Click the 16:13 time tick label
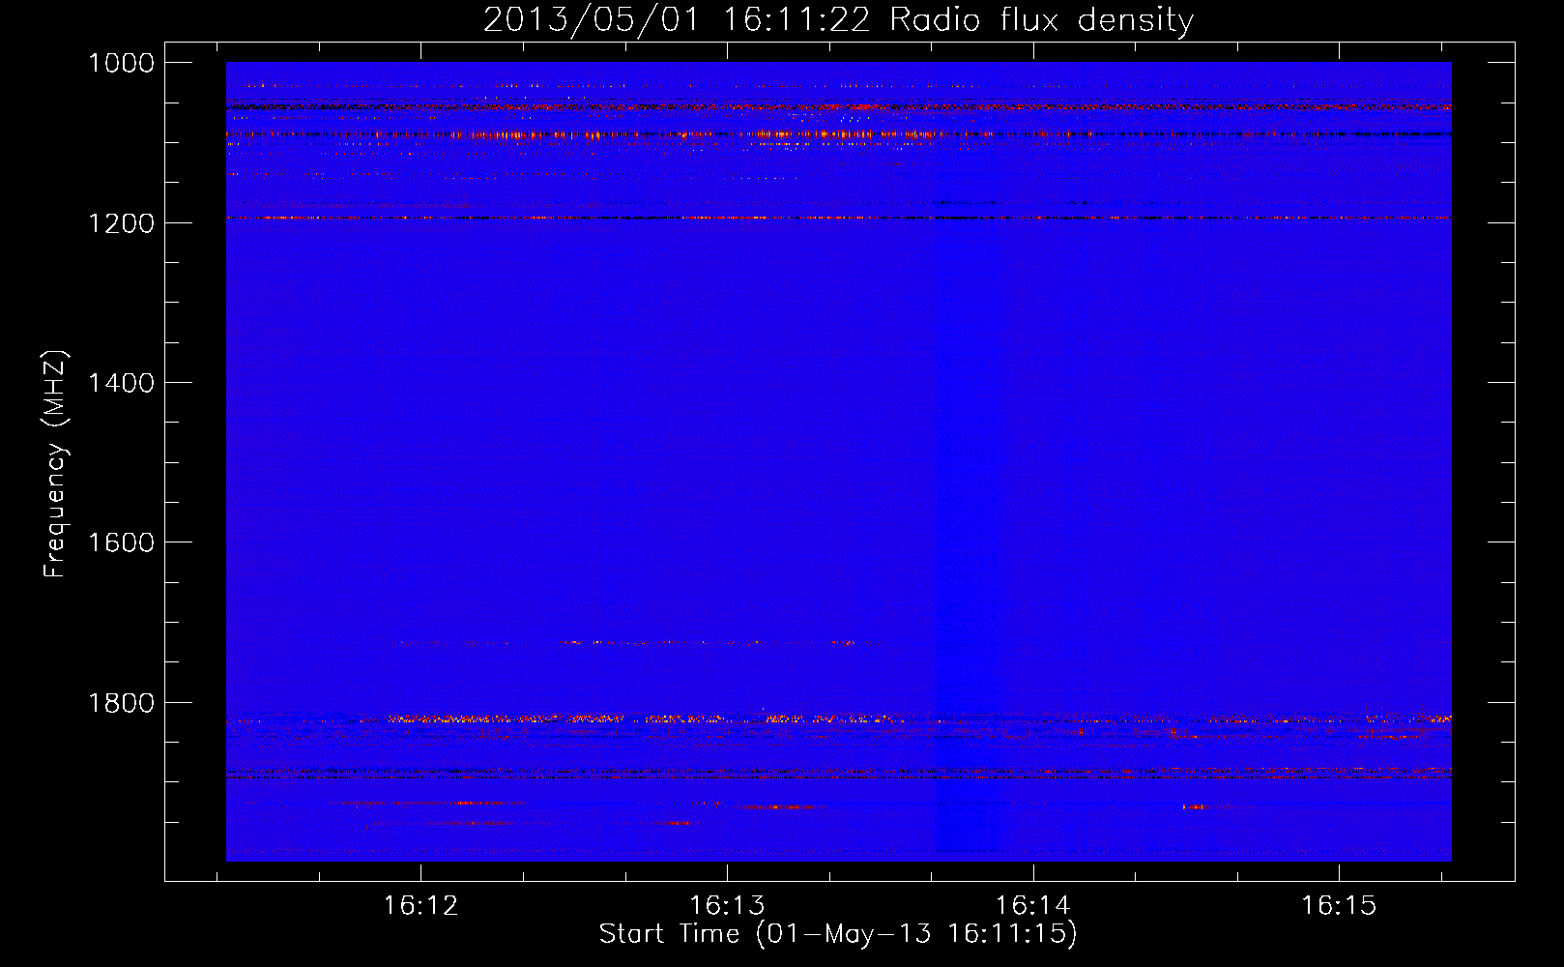 [727, 906]
